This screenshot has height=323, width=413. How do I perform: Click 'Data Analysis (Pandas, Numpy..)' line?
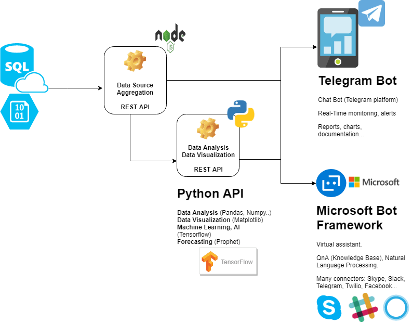pos(224,213)
